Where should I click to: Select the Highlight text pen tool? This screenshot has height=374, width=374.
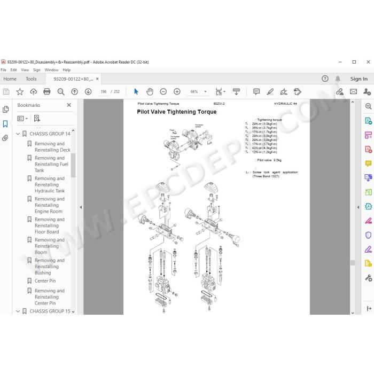coord(270,91)
